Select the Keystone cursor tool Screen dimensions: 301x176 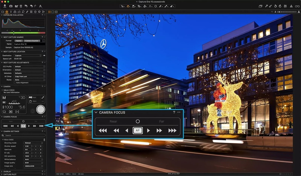[150, 6]
